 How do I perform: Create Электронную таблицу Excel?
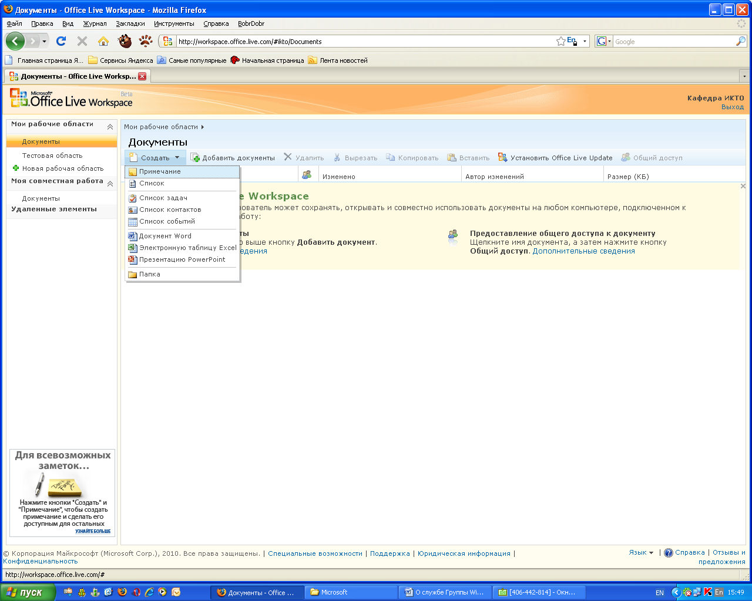tap(183, 248)
